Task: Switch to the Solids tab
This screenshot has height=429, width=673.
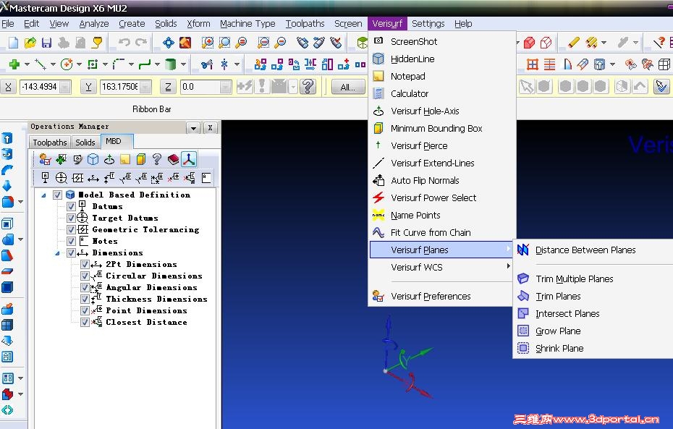Action: (85, 143)
